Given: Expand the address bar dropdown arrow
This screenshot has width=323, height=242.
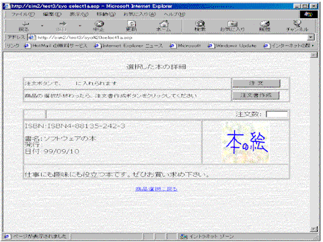Looking at the screenshot, I should (x=311, y=37).
